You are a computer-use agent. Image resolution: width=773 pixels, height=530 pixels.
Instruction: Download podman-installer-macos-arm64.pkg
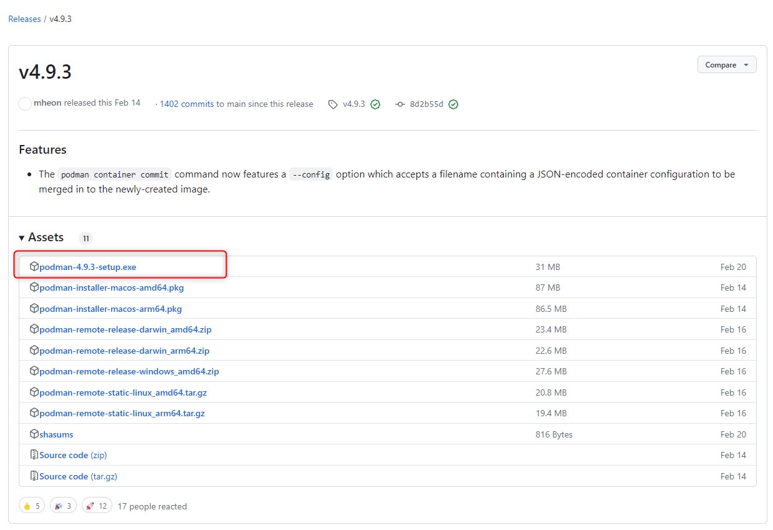[111, 309]
